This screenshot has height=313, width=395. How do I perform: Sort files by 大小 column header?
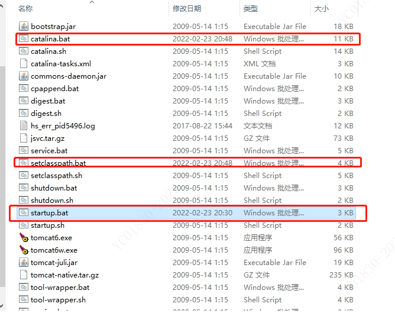click(322, 9)
